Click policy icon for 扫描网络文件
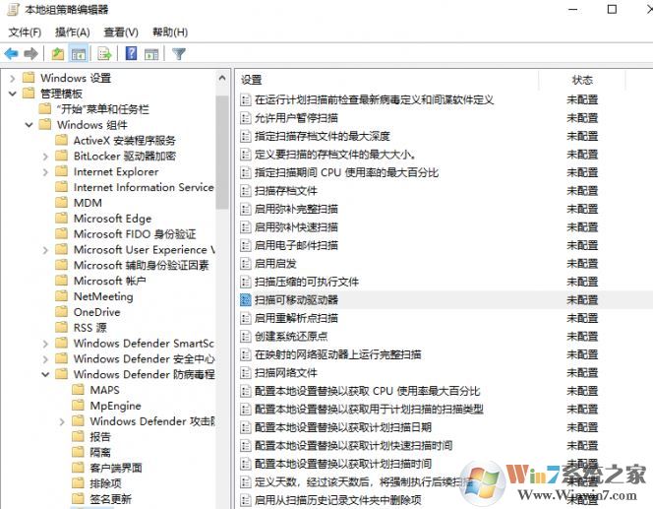Screen dimensions: 653x509 pyautogui.click(x=246, y=373)
